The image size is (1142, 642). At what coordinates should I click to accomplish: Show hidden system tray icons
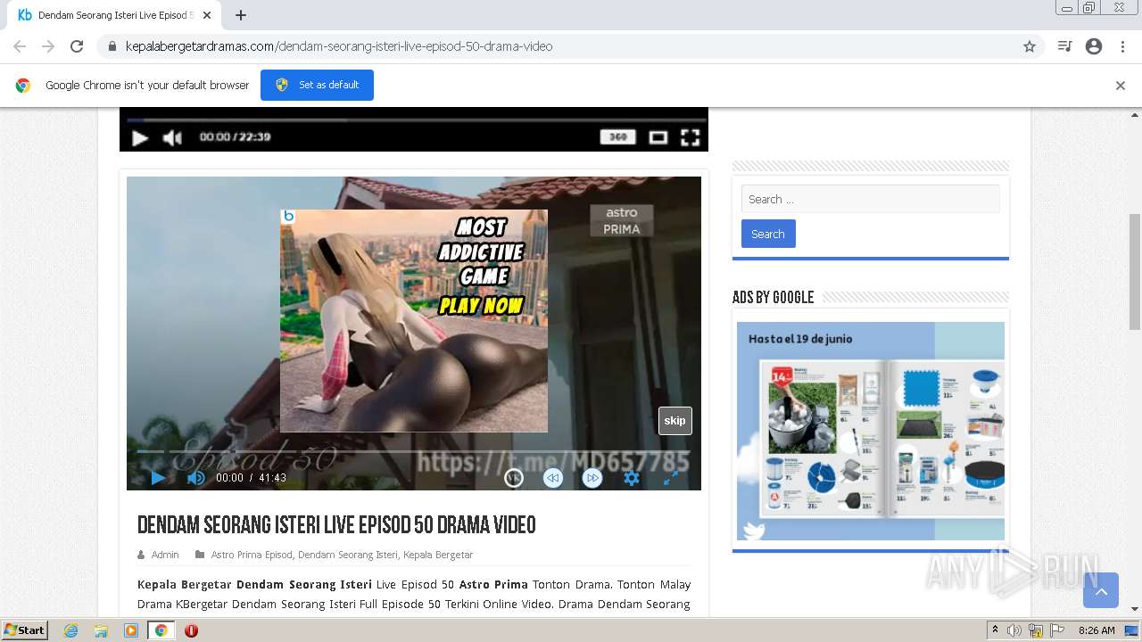tap(995, 630)
